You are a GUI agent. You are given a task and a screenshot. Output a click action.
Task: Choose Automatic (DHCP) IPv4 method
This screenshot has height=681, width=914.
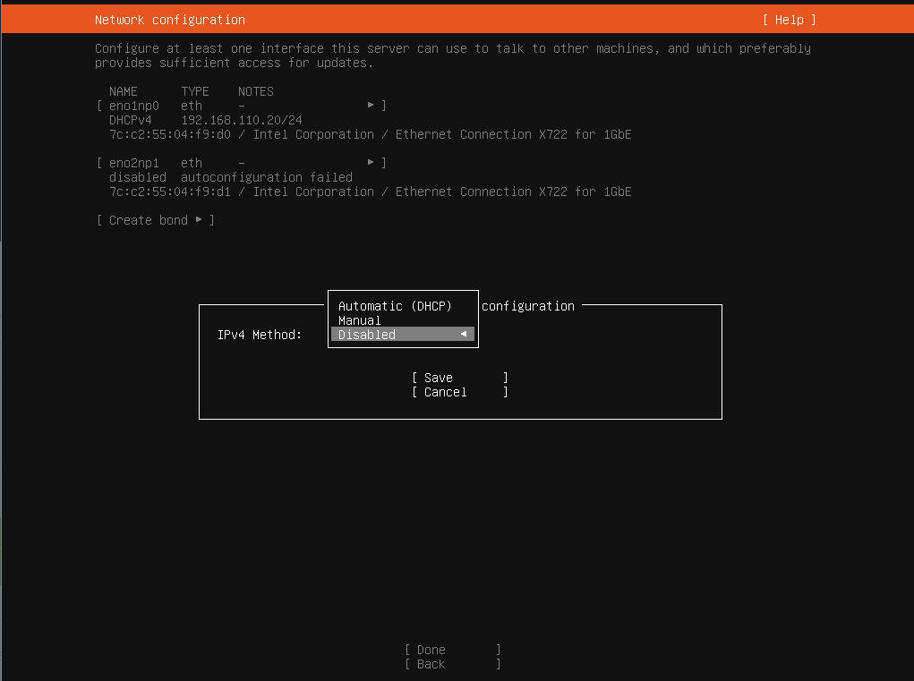pos(395,306)
